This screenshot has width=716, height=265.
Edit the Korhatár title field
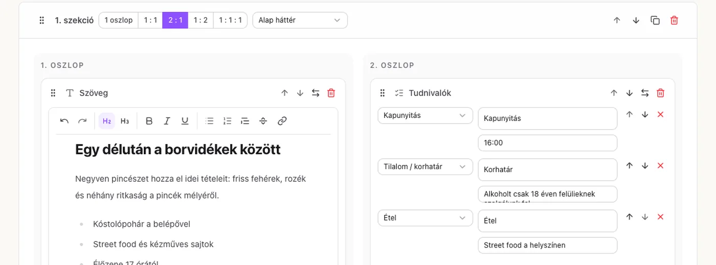[548, 170]
